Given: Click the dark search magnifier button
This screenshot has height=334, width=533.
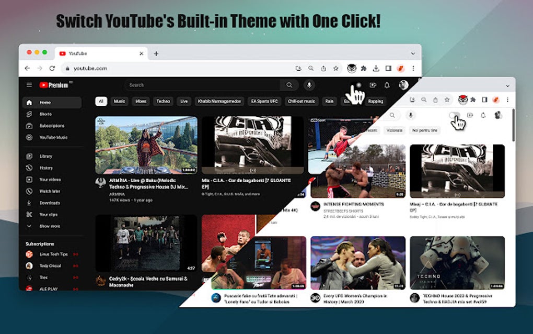Looking at the screenshot, I should coord(289,85).
